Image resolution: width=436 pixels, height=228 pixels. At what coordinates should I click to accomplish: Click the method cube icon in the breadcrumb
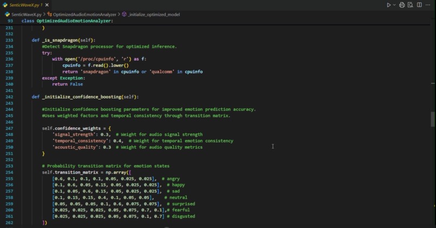[x=124, y=14]
